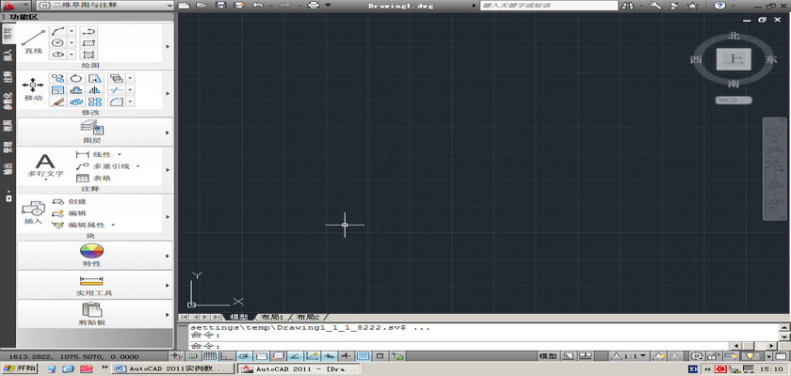Select the Rotate tool in Modify panel
Viewport: 791px width, 376px height.
pos(76,79)
